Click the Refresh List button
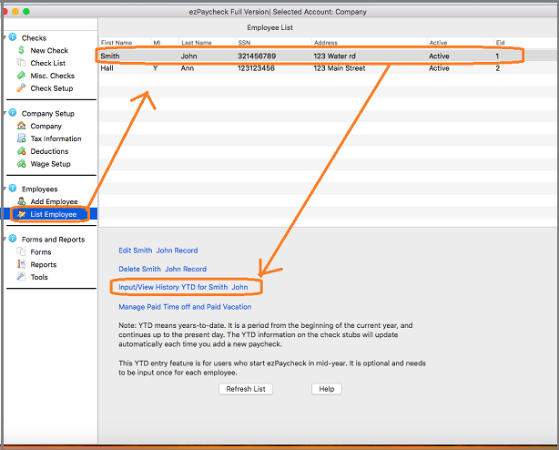Image resolution: width=559 pixels, height=450 pixels. coord(246,389)
